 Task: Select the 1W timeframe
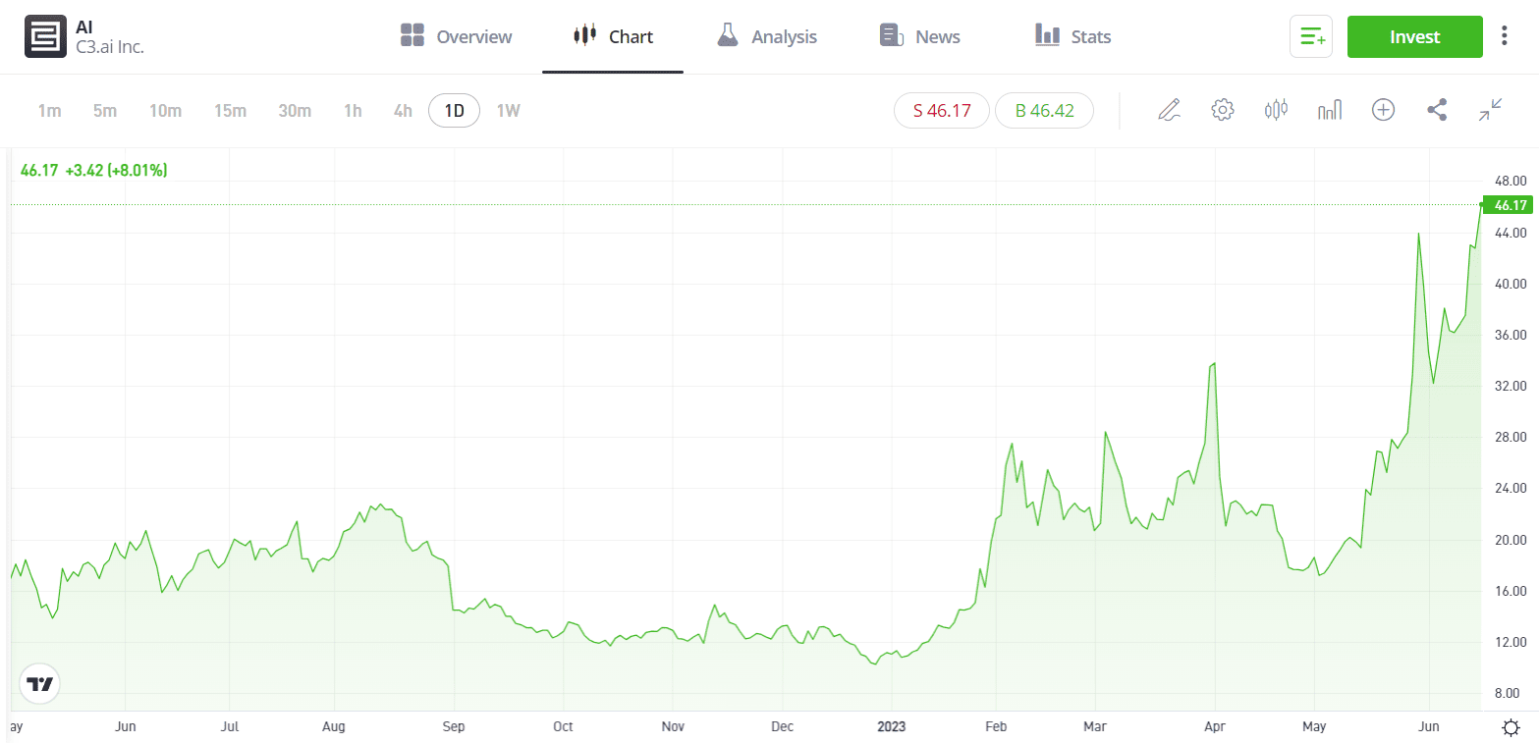[x=508, y=110]
